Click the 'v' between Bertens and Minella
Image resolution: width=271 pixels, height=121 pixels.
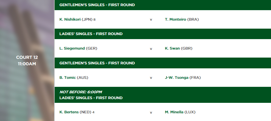151,113
